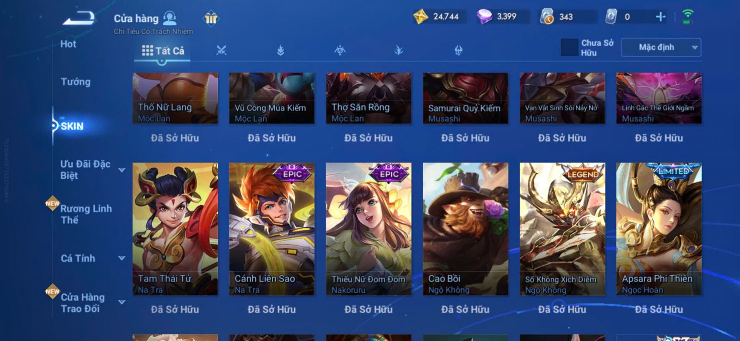Select the Cao Bồi Ngộ Không skin
This screenshot has height=341, width=740.
tap(465, 229)
